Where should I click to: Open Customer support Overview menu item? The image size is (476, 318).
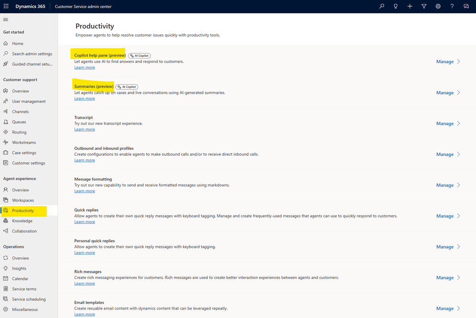(x=29, y=91)
